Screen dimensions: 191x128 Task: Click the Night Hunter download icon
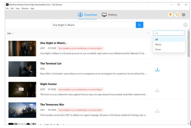(157, 90)
